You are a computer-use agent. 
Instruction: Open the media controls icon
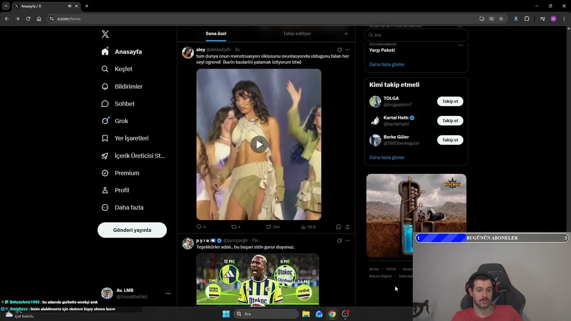pos(542,19)
